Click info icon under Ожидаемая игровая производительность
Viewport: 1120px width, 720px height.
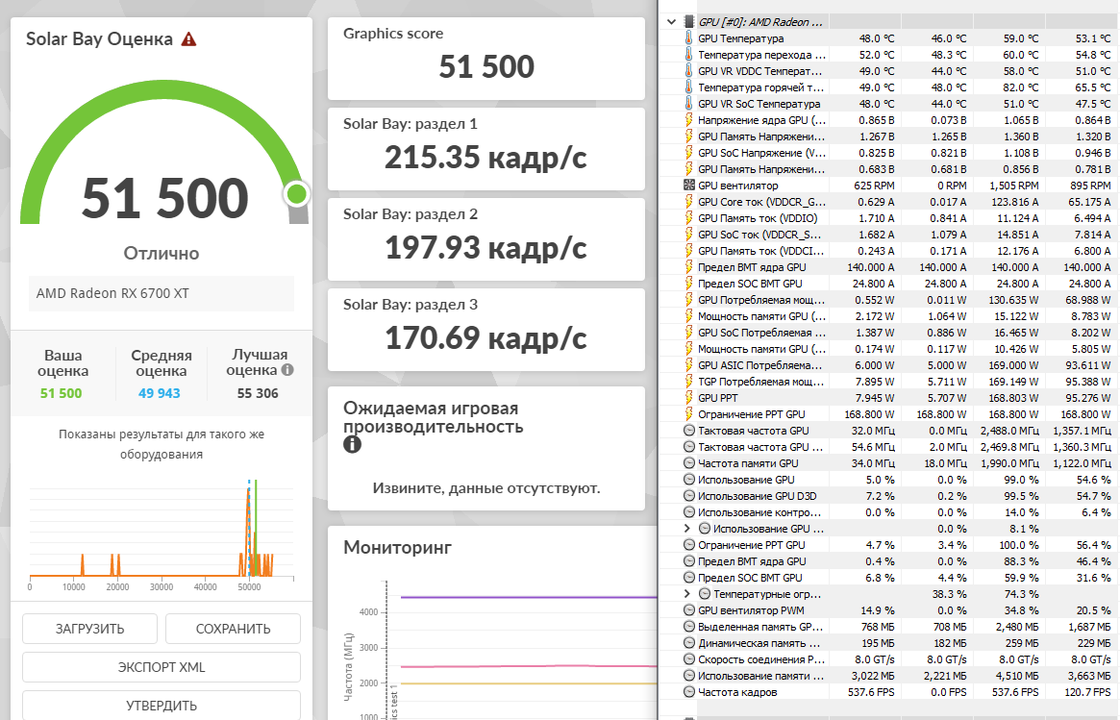click(352, 444)
